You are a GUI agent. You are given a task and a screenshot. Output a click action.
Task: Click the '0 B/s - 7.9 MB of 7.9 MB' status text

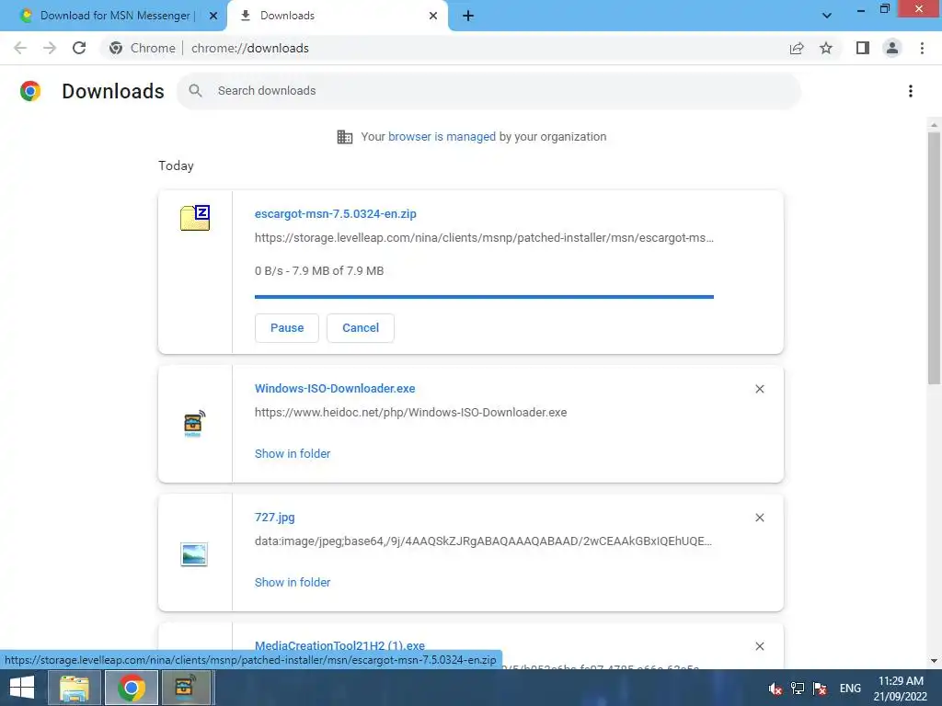pyautogui.click(x=319, y=271)
